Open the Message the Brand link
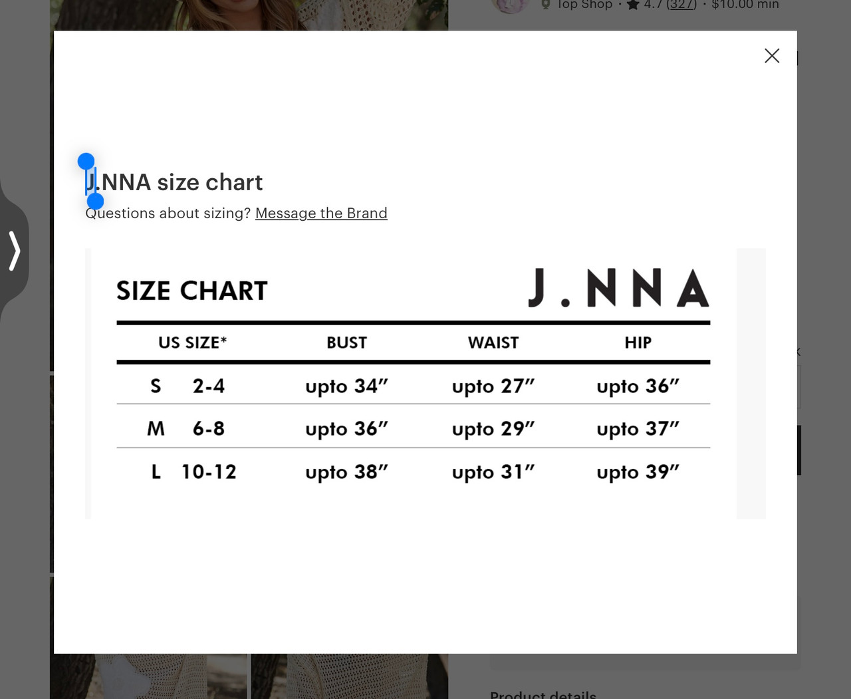 [321, 213]
